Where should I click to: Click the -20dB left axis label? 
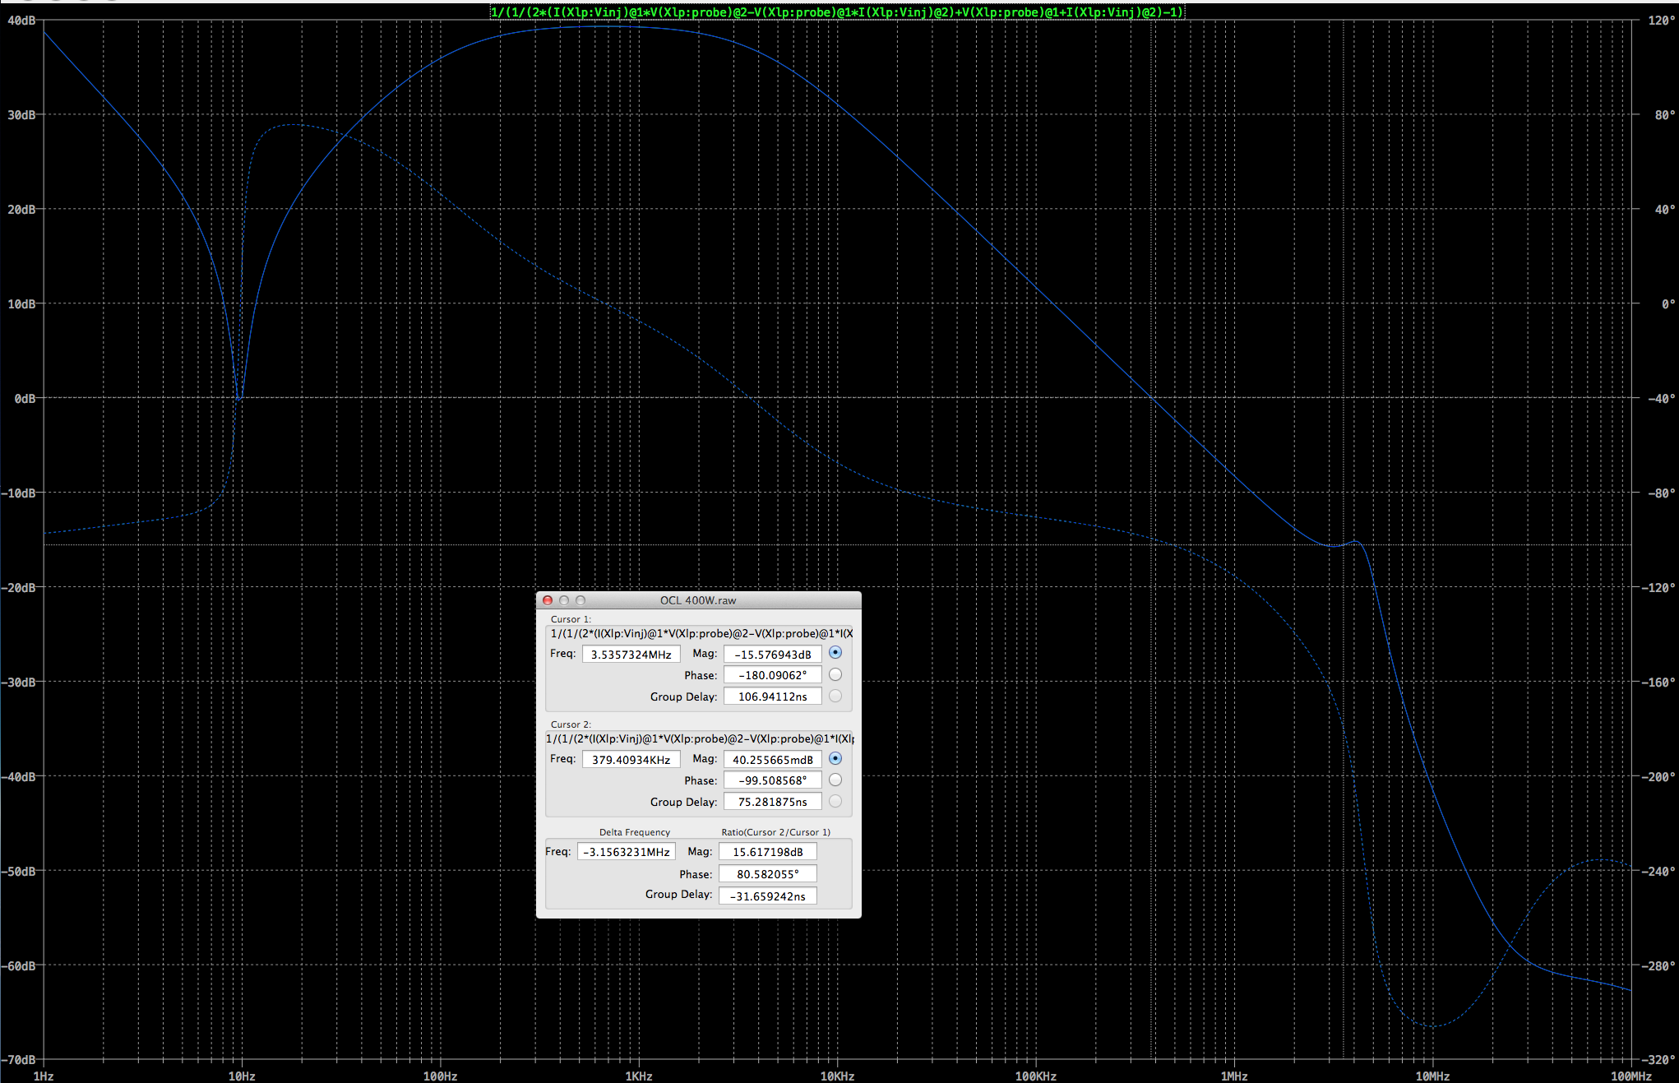point(19,588)
